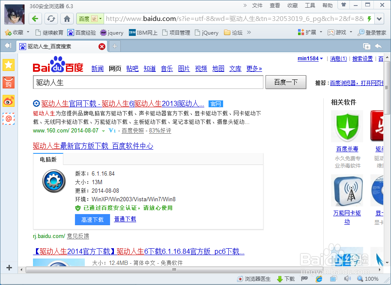Expand the address bar history dropdown
391x285 pixels.
point(379,19)
